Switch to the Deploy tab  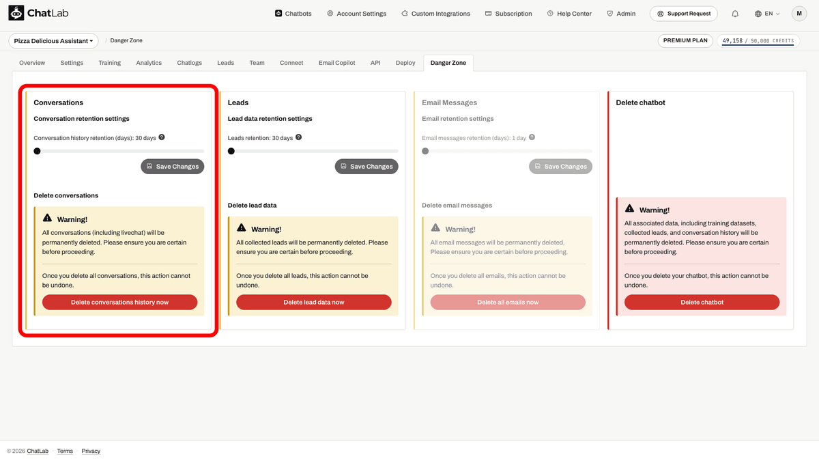405,63
